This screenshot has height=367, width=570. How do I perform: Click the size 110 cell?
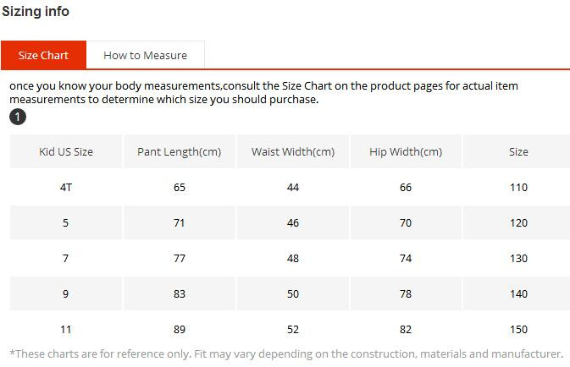(x=518, y=188)
